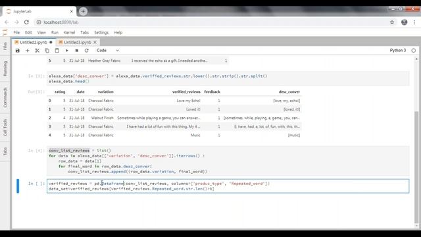
Task: Go forward with the browser forward arrow
Action: pos(16,22)
